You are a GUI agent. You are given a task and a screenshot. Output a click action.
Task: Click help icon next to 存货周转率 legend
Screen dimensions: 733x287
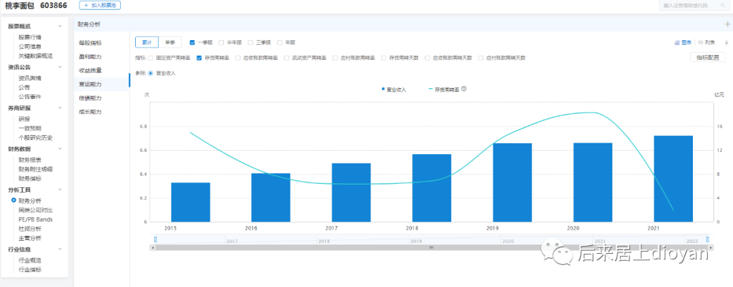pos(464,89)
